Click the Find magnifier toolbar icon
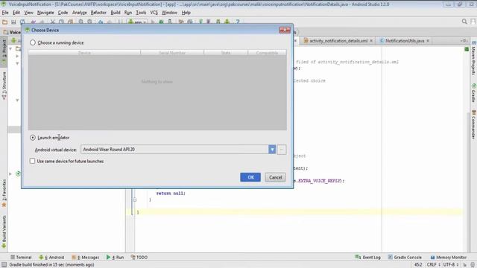Image resolution: width=477 pixels, height=268 pixels. click(81, 22)
